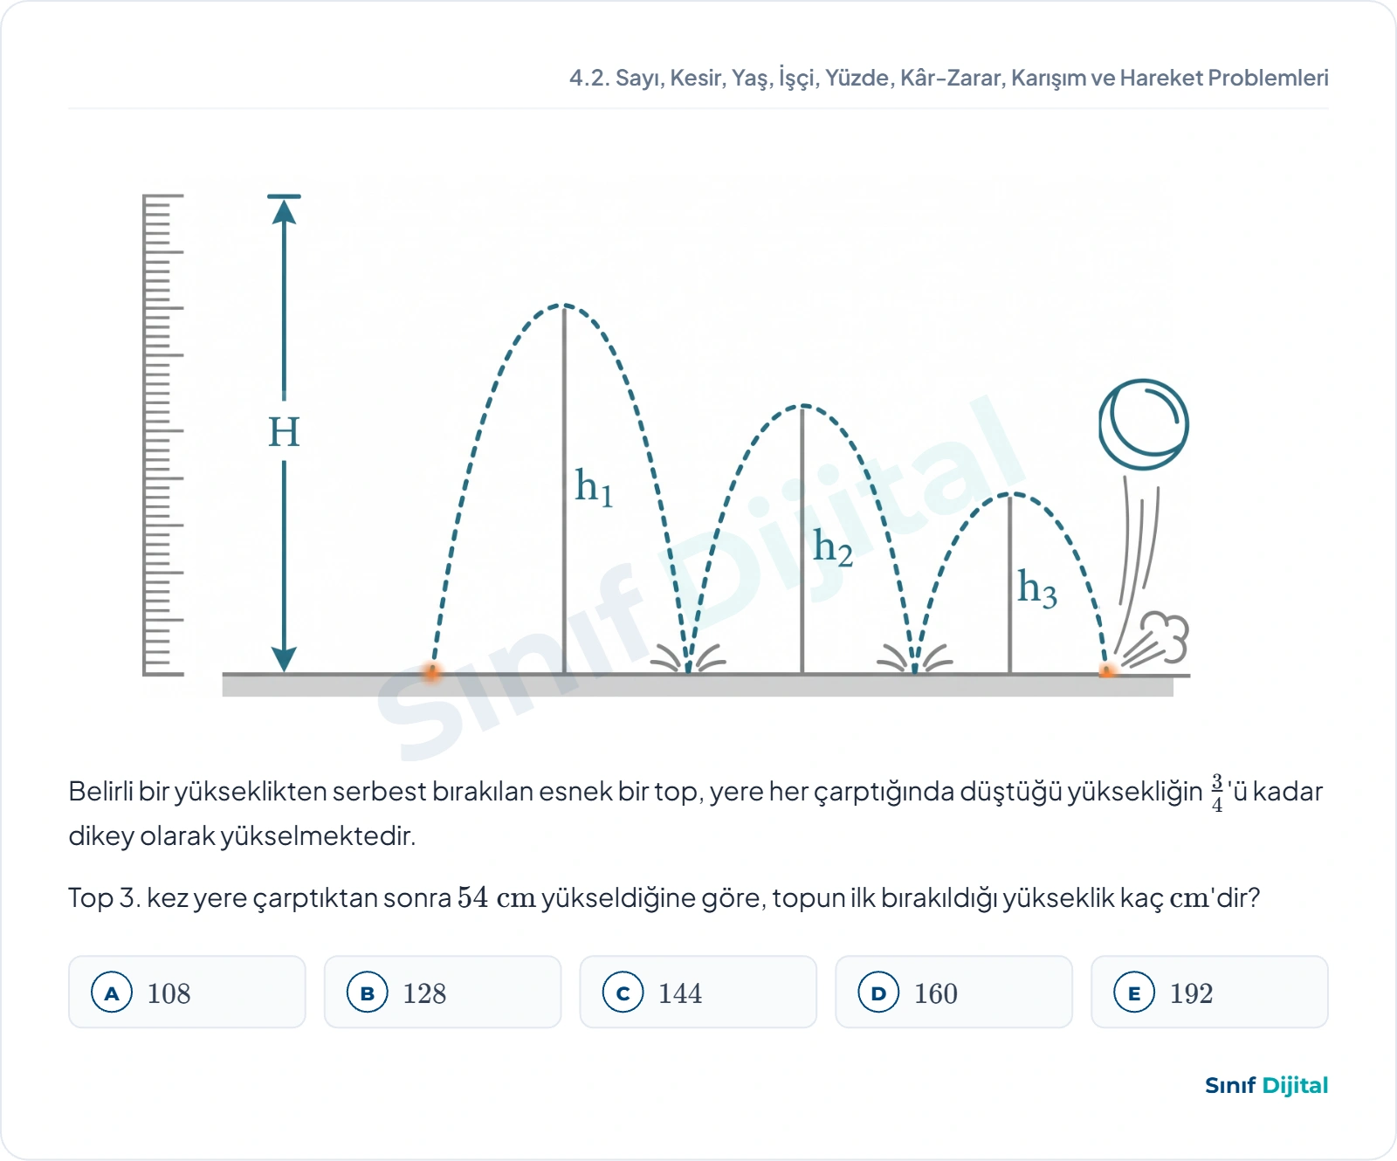Select answer option A circle
Viewport: 1397px width, 1161px height.
[112, 993]
